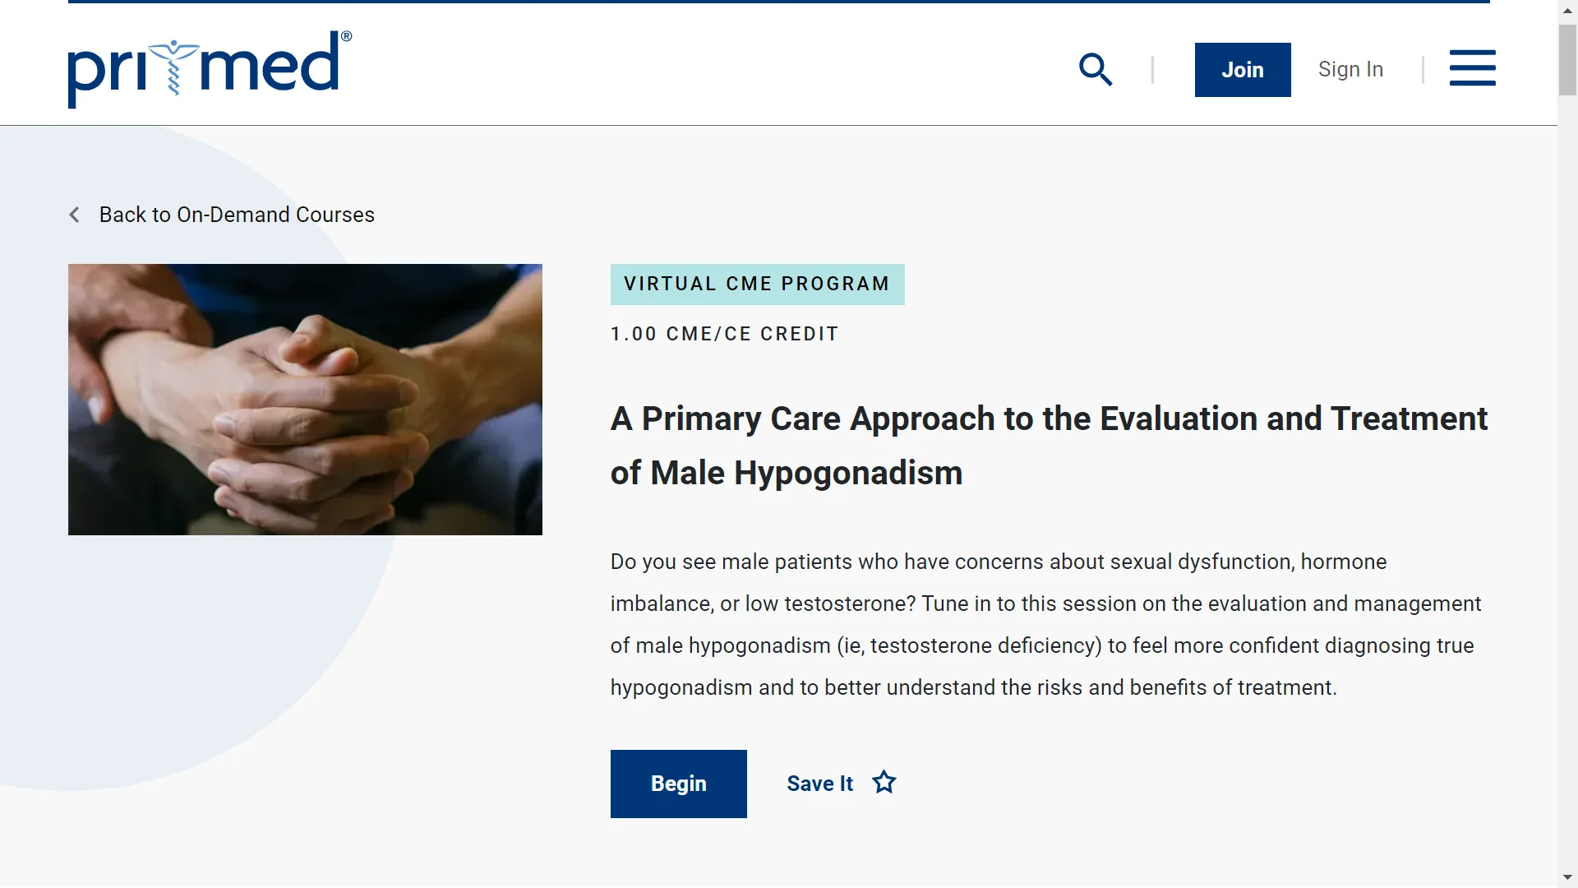This screenshot has height=888, width=1578.
Task: Click the 1.00 CME/CE Credit label
Action: click(x=724, y=334)
